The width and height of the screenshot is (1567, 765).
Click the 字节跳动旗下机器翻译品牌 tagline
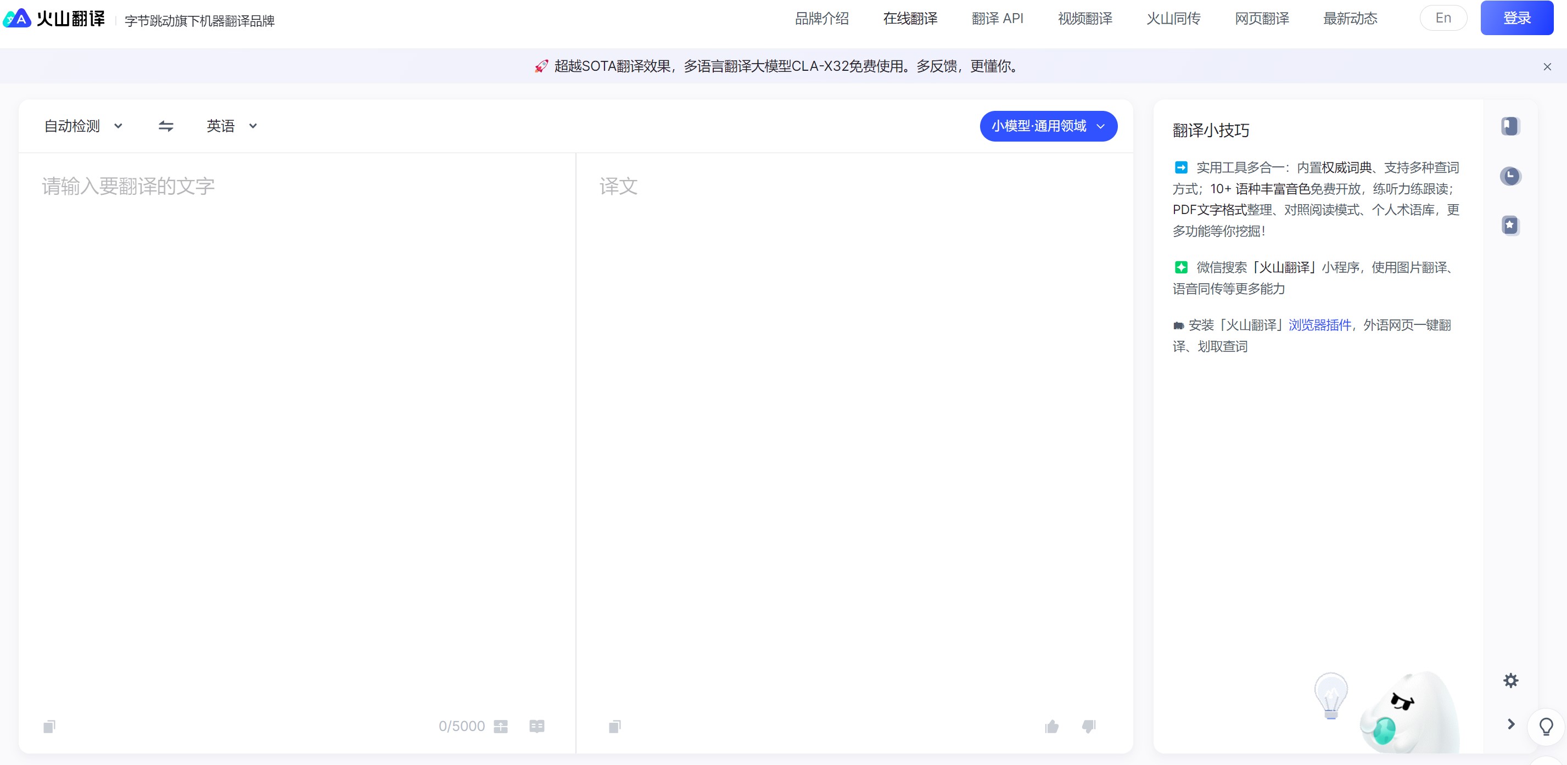coord(199,21)
